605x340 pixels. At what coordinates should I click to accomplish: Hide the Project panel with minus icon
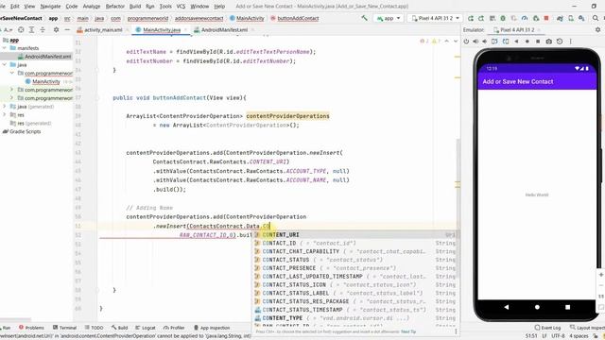click(x=67, y=29)
